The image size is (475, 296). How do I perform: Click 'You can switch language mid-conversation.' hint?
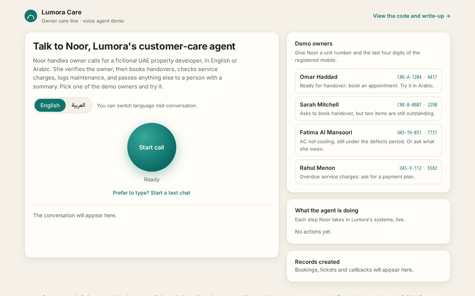click(x=147, y=106)
